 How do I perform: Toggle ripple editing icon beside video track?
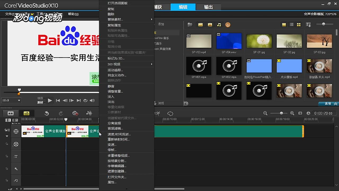coord(7,130)
